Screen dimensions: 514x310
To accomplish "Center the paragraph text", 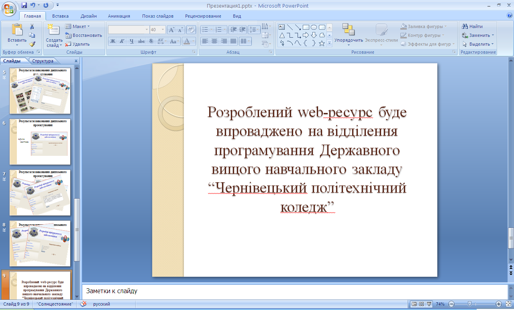I will 214,41.
